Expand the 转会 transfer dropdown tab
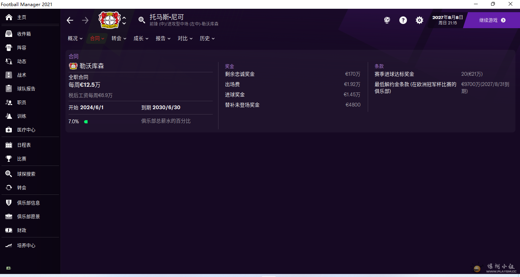The height and width of the screenshot is (277, 520). tap(119, 38)
